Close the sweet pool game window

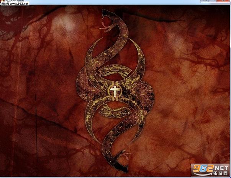pos(223,1)
